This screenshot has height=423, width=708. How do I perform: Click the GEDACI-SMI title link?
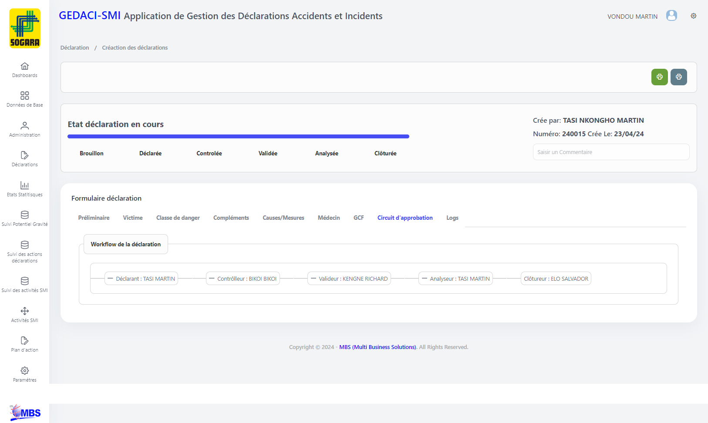(x=90, y=16)
